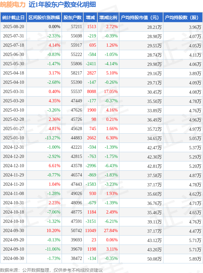The width and height of the screenshot is (203, 273).
Task: Select the 2025-03-31 date cell
Action: pos(13,91)
